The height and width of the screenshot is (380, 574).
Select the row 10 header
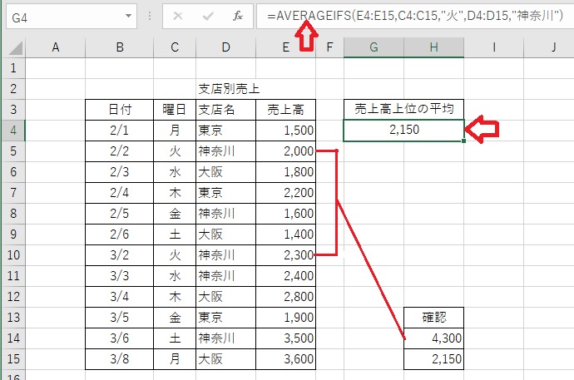pos(13,254)
